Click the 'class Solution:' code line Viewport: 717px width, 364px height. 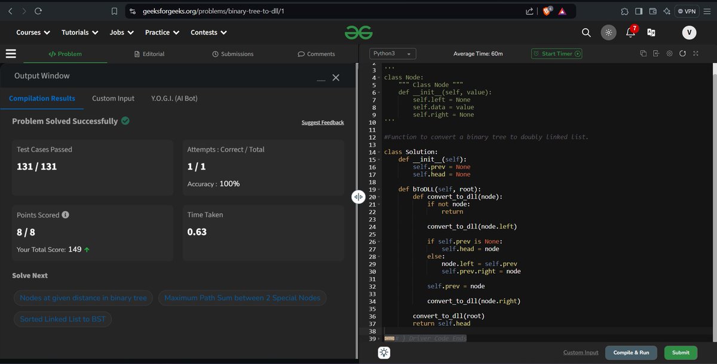411,152
